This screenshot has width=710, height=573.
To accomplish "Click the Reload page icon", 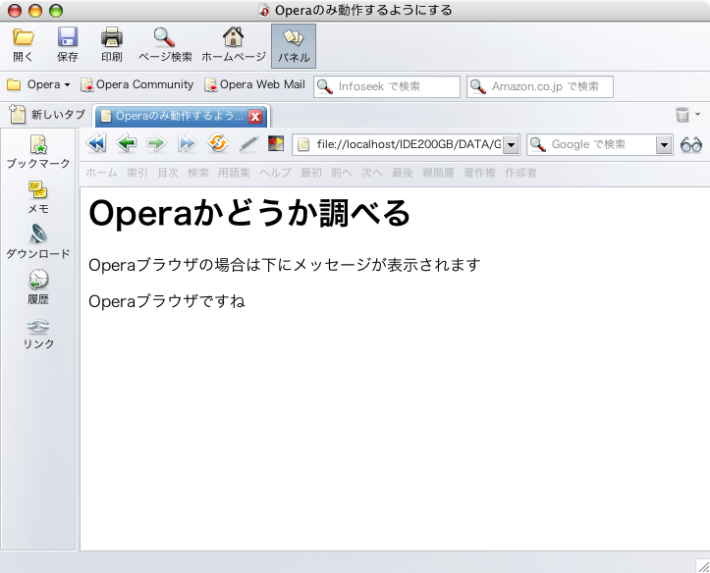I will coord(218,144).
